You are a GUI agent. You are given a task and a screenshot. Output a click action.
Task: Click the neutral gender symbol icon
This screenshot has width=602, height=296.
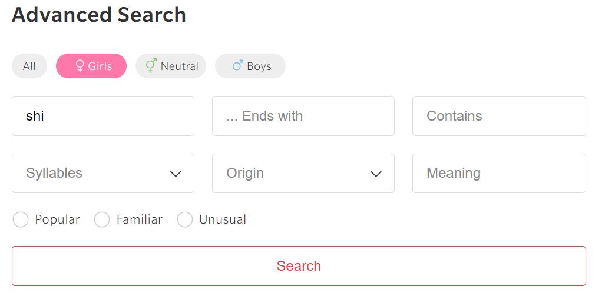click(x=151, y=65)
